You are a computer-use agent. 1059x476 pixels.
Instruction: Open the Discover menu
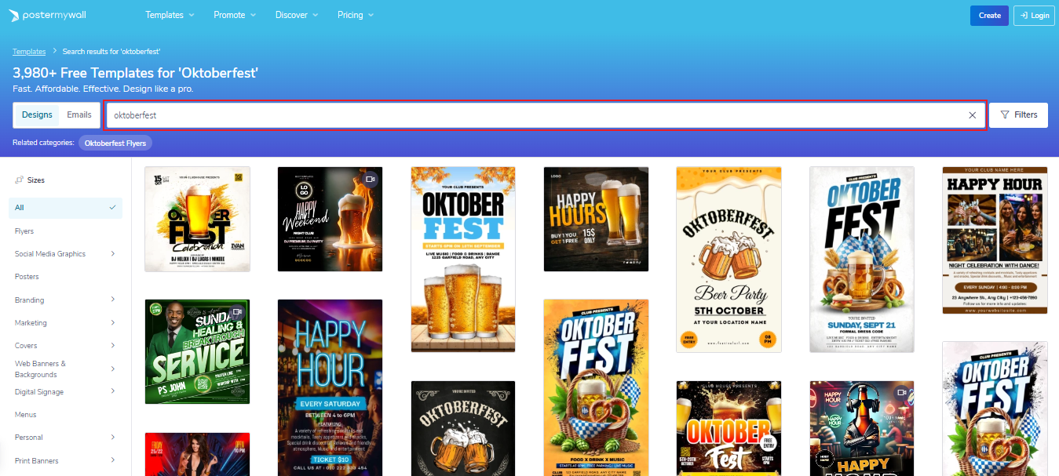297,15
